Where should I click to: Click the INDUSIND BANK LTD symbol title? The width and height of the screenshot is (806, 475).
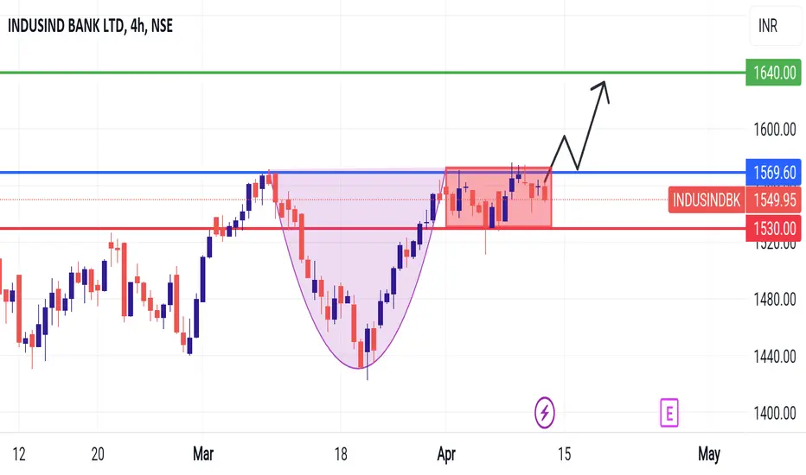(66, 26)
